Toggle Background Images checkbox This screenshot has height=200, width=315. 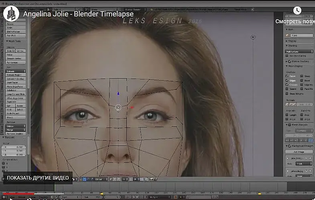pyautogui.click(x=289, y=146)
